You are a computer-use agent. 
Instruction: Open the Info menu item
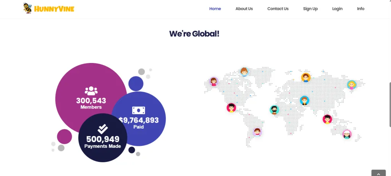tap(360, 9)
